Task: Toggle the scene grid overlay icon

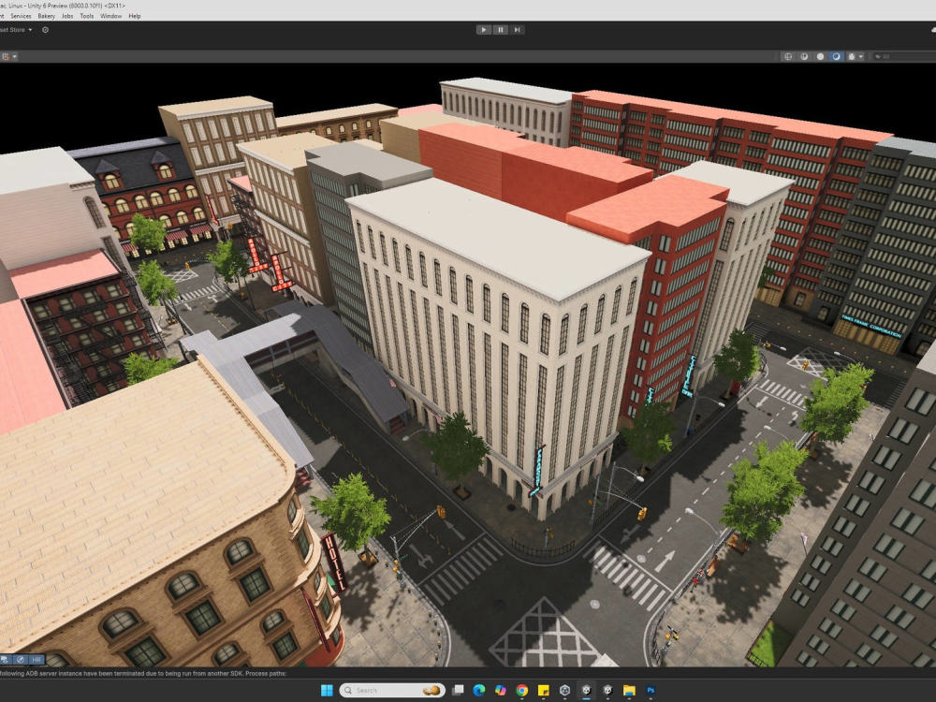Action: 788,57
